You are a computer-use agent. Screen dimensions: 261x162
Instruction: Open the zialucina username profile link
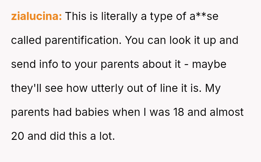(37, 16)
